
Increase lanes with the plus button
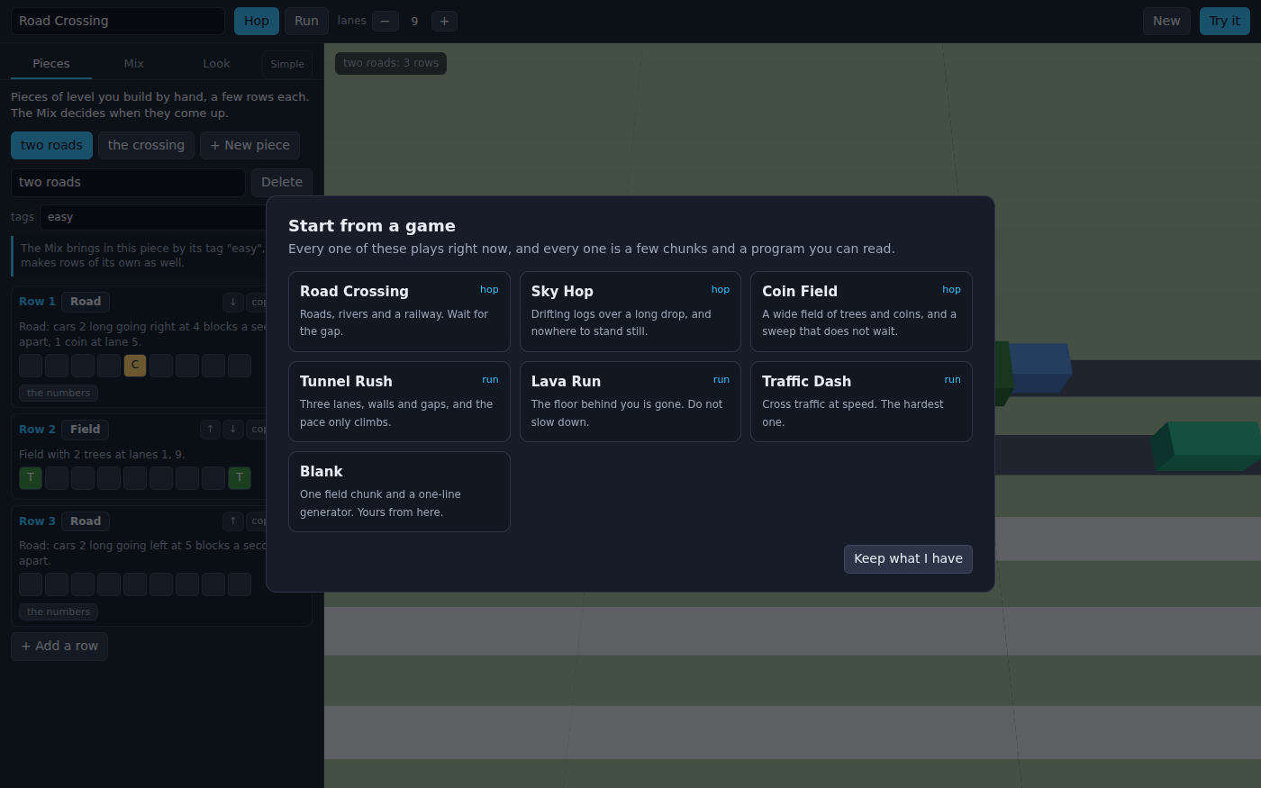[444, 22]
